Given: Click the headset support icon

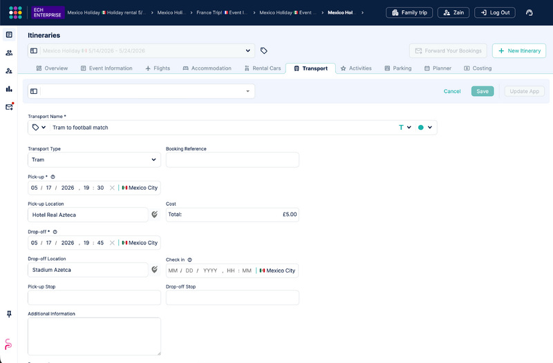Looking at the screenshot, I should click(529, 12).
